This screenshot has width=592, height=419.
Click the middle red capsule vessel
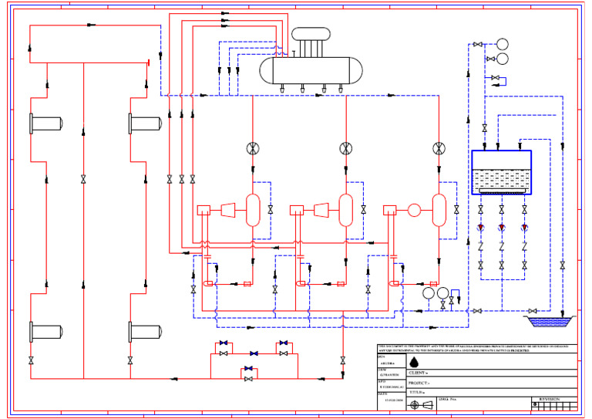pyautogui.click(x=346, y=210)
